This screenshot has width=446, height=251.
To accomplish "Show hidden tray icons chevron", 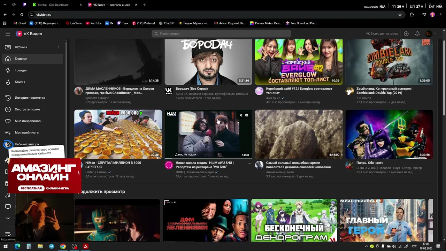I will tap(366, 246).
